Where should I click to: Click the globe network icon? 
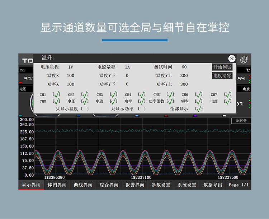245,59
